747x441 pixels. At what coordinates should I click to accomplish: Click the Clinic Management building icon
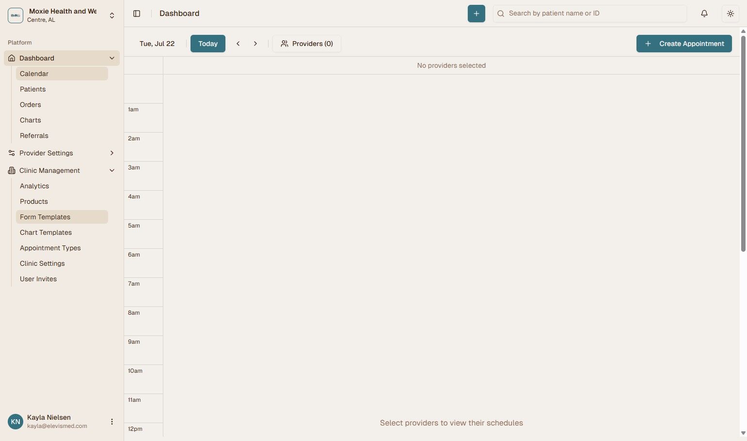click(11, 170)
